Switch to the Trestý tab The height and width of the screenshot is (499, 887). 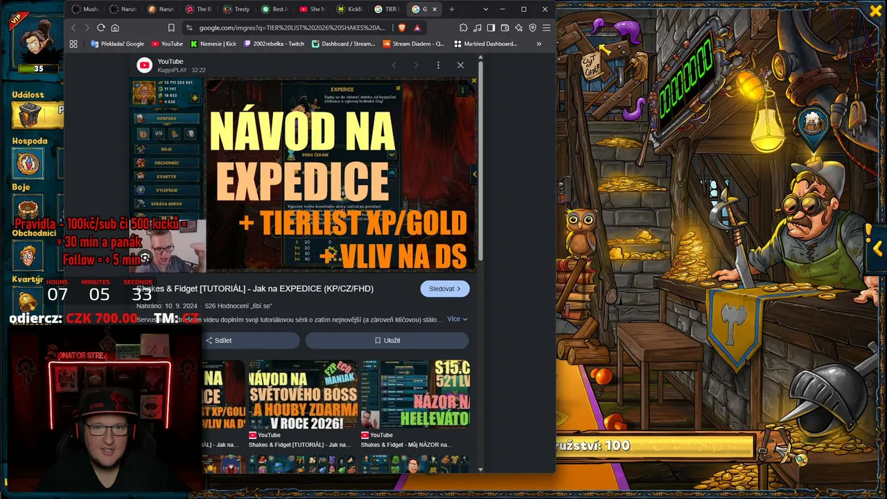tap(236, 9)
